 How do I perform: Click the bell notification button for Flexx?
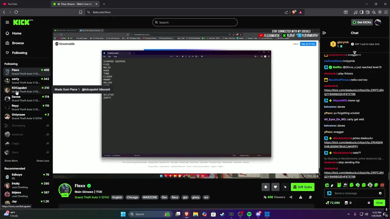tap(265, 187)
